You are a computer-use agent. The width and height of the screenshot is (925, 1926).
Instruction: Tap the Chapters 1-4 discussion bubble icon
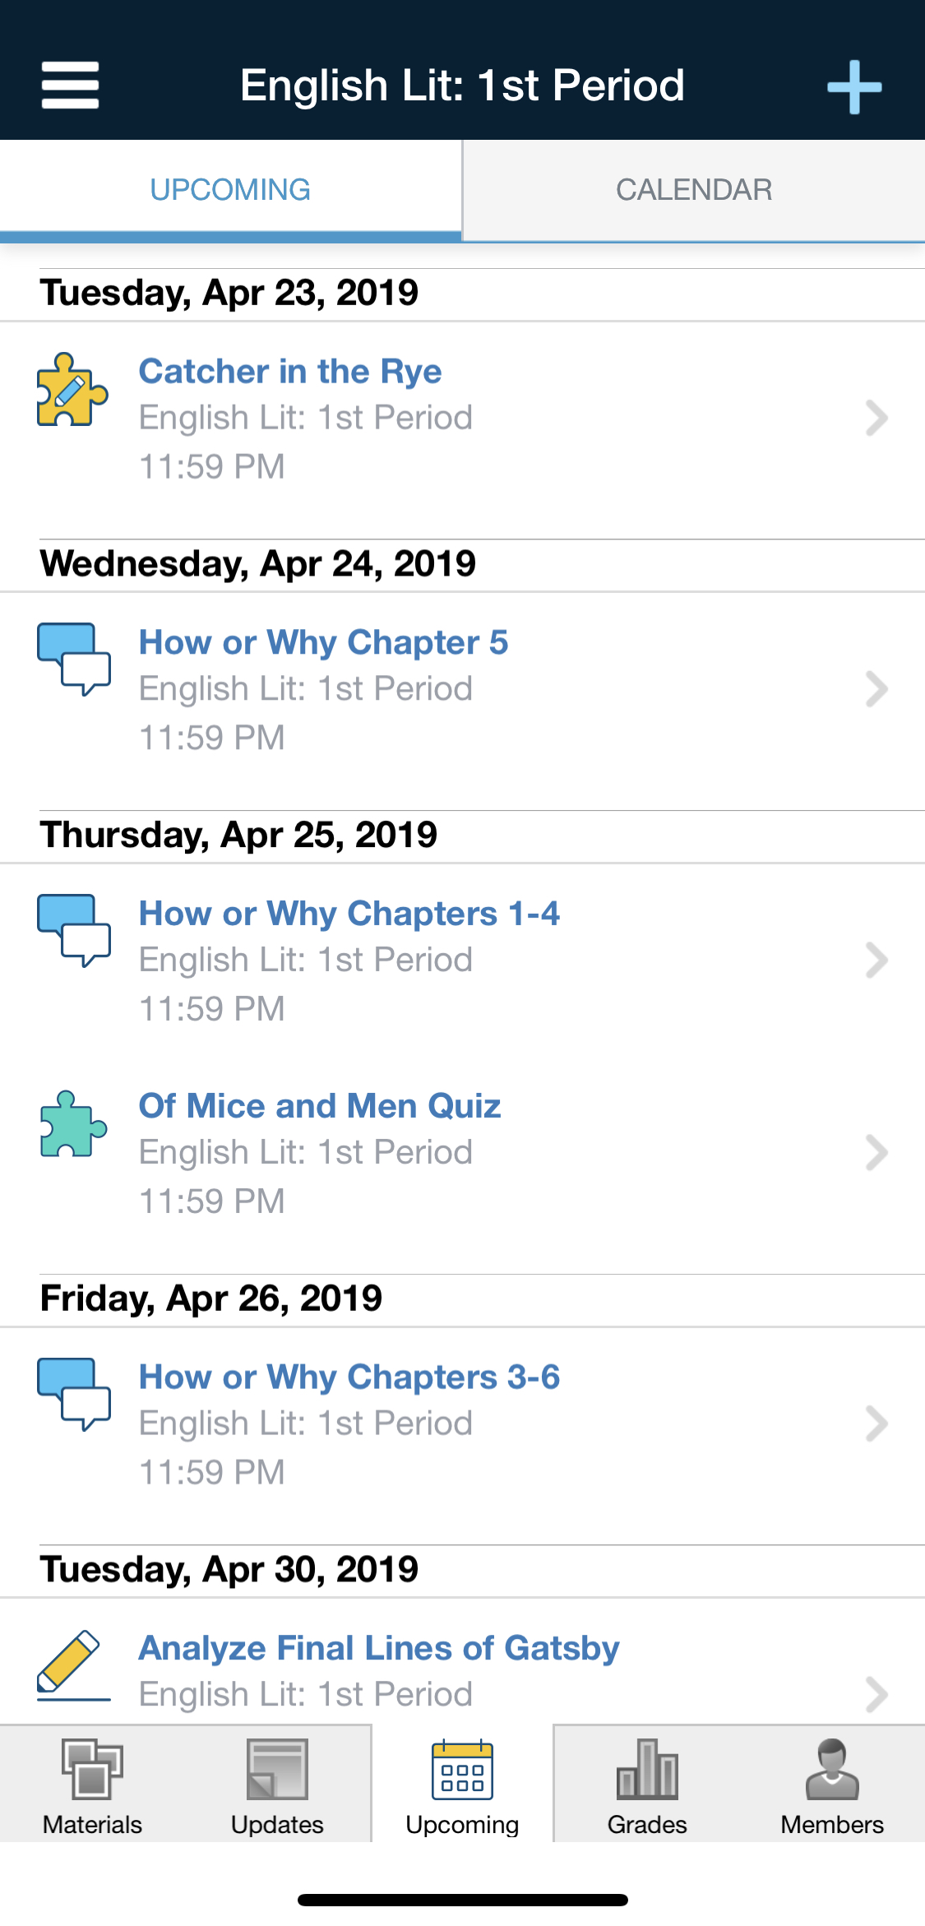[74, 931]
